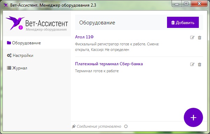
Task: Click the 'Соединение установлено' status text
Action: 99,126
